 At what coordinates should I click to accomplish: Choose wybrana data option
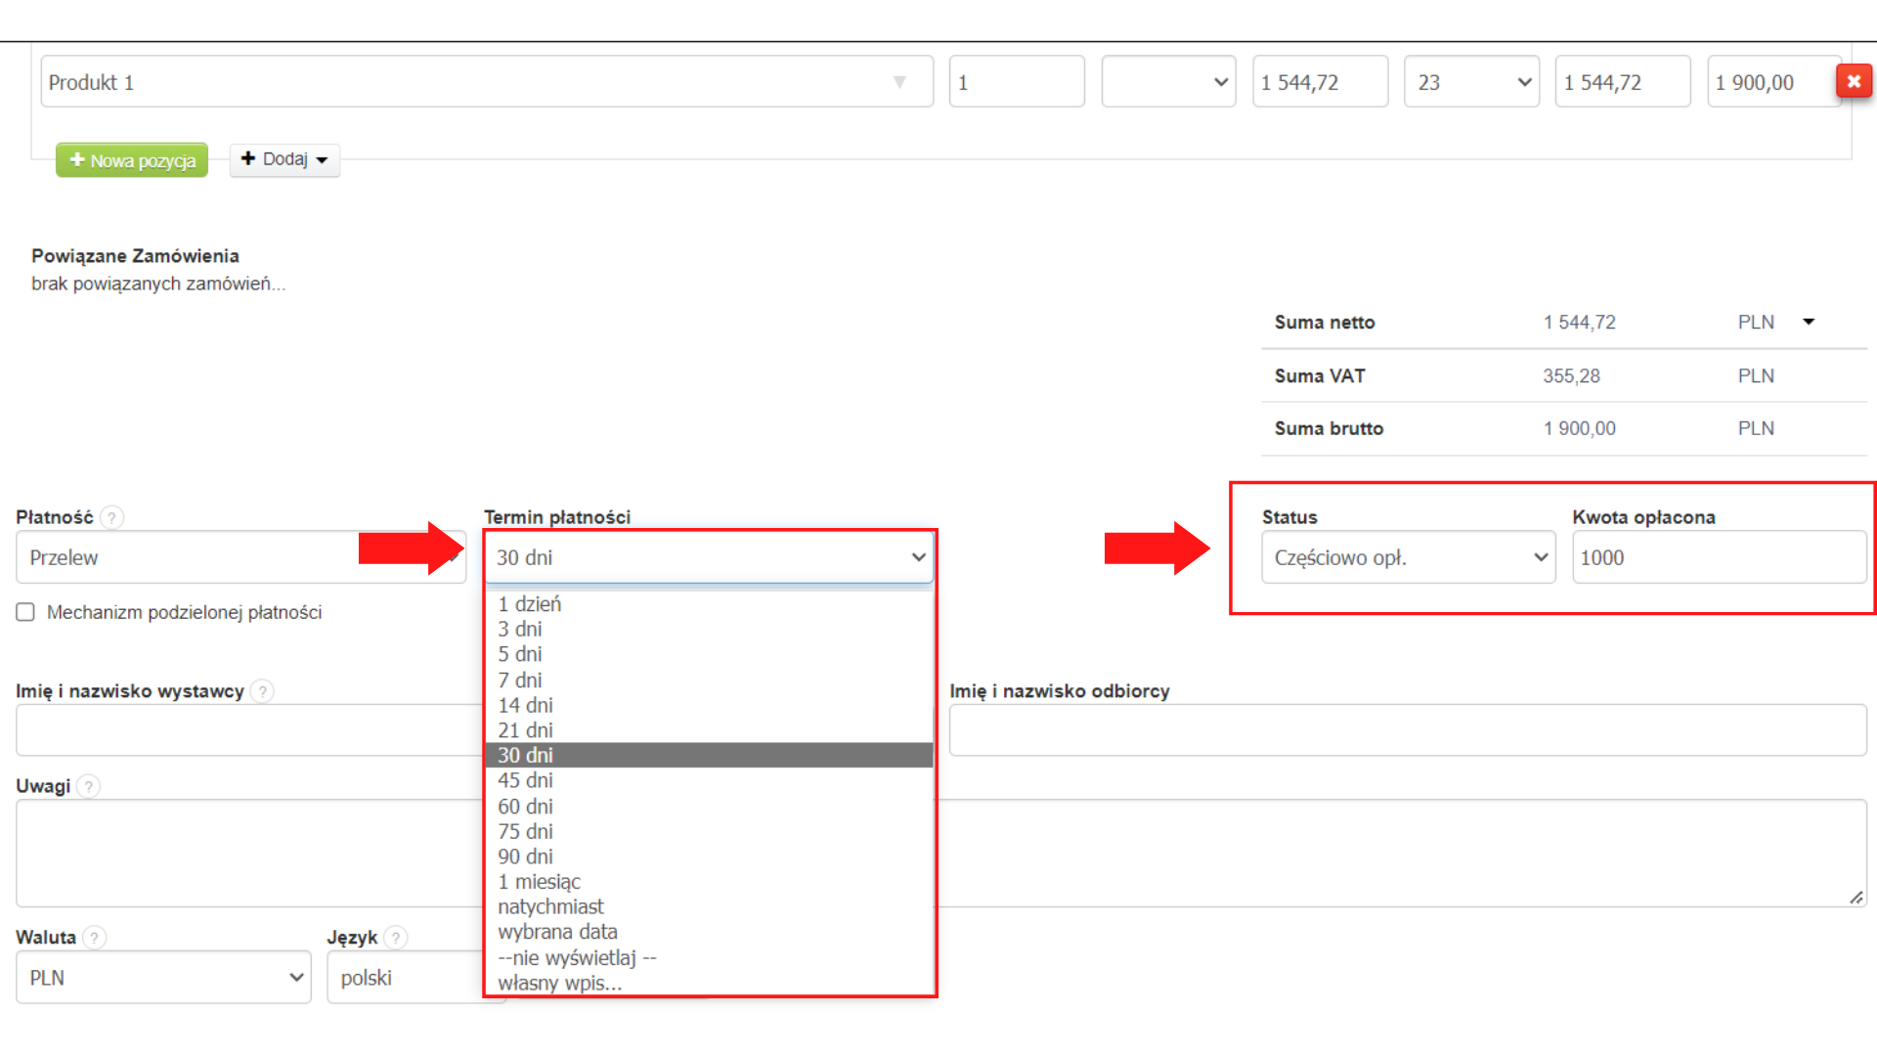[x=710, y=932]
